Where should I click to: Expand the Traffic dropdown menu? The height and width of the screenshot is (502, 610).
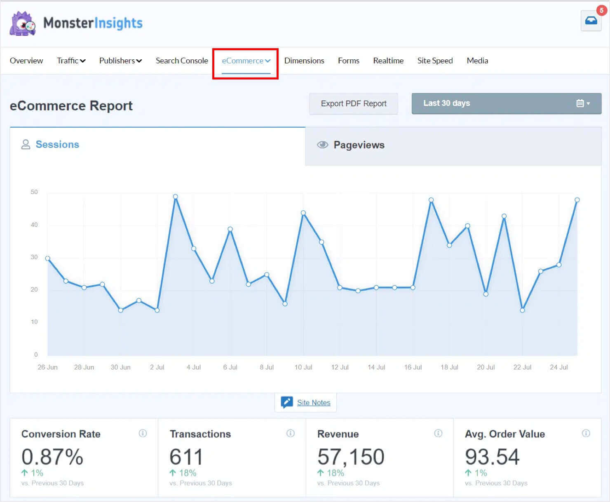click(x=70, y=61)
